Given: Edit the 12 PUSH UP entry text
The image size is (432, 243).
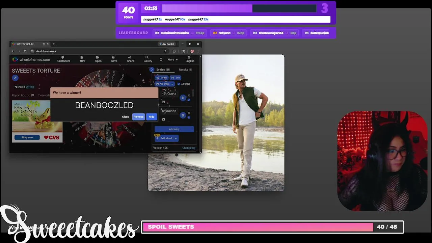Looking at the screenshot, I should pos(169,94).
